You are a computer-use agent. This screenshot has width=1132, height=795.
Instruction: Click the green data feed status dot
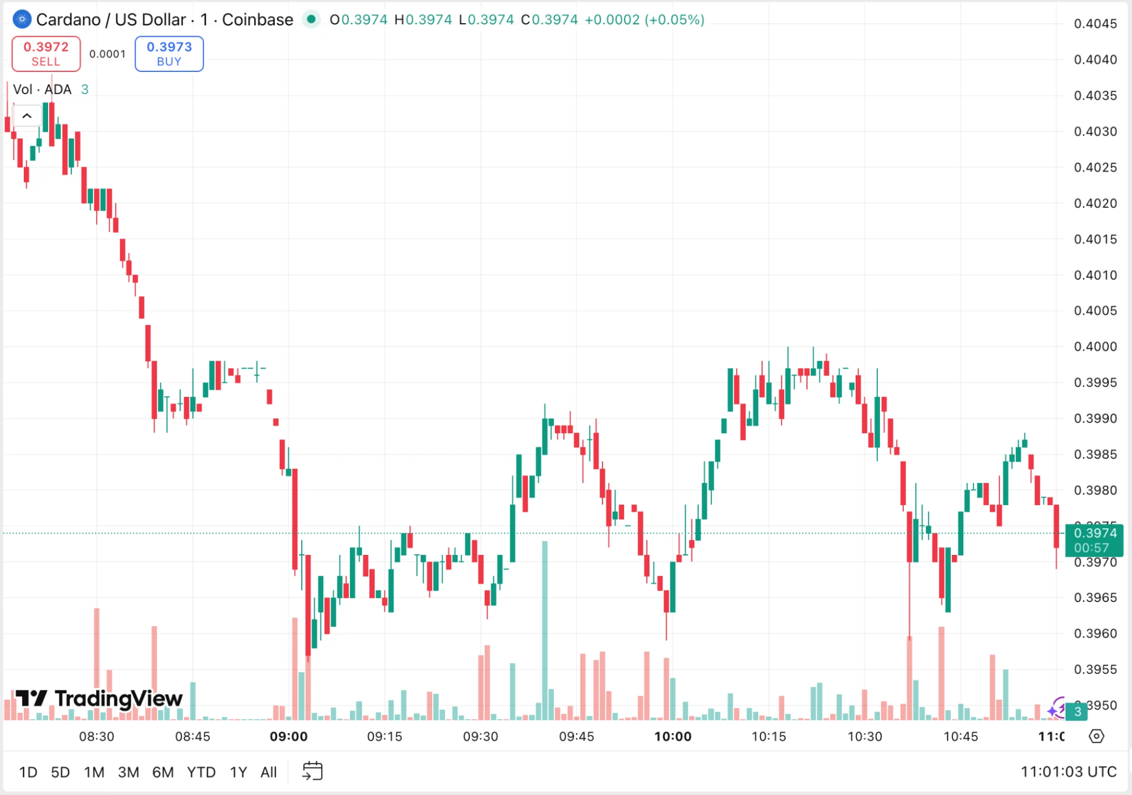312,19
